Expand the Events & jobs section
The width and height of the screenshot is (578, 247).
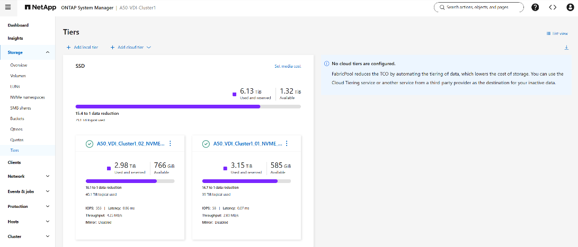point(48,191)
